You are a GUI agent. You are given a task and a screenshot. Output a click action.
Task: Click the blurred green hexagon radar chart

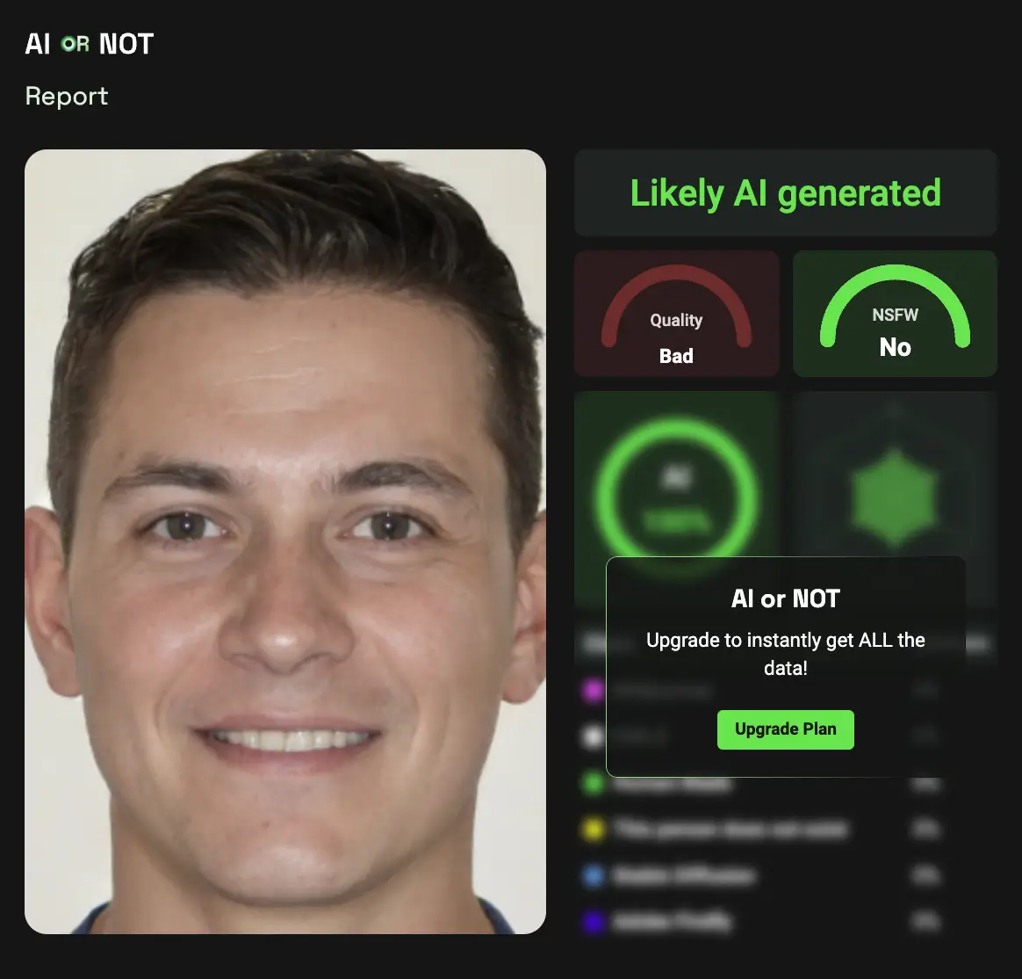[x=894, y=497]
